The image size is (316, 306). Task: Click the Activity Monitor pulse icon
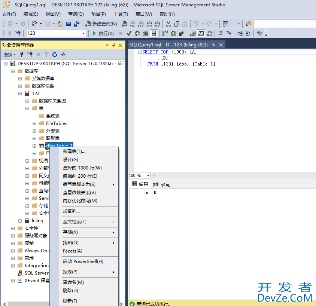point(63,54)
